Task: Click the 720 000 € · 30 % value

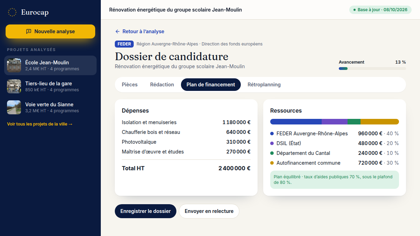Action: pyautogui.click(x=378, y=163)
